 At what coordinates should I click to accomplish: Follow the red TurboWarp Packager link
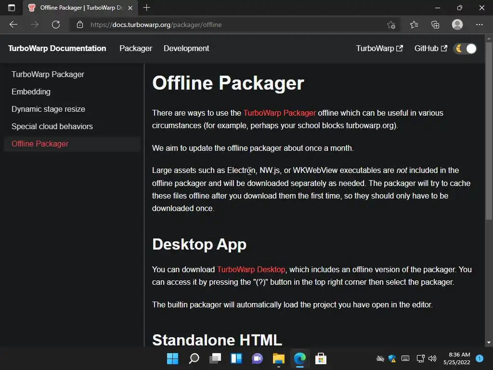[280, 113]
